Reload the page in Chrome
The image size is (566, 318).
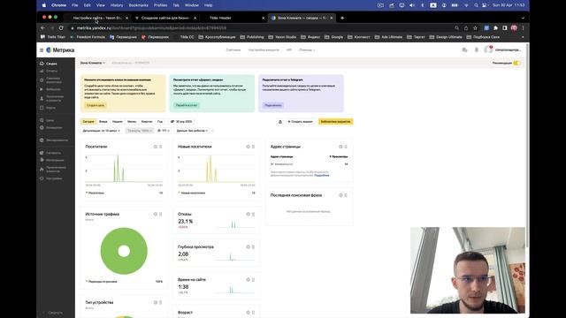(x=61, y=27)
